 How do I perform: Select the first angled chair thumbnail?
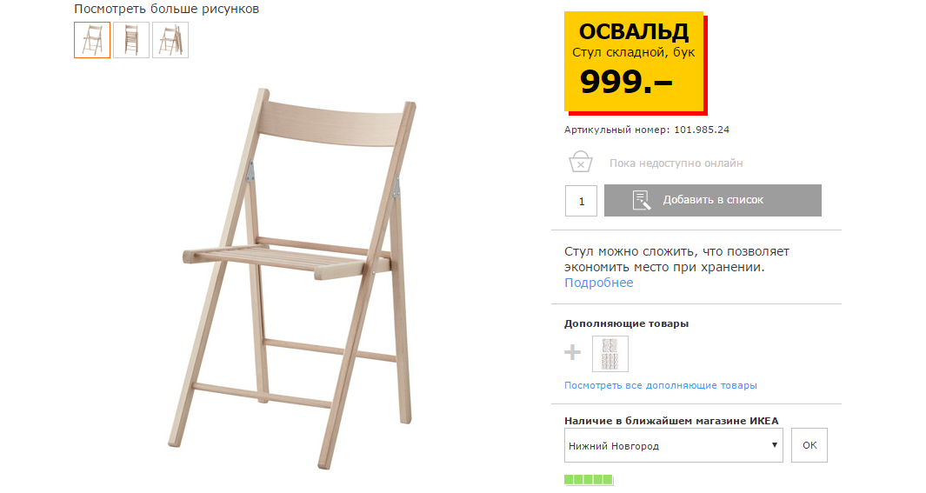tap(92, 40)
